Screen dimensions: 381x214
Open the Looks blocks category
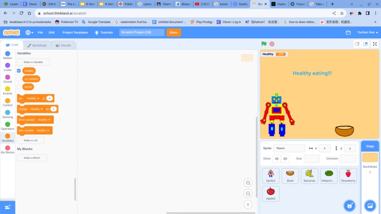[8, 67]
